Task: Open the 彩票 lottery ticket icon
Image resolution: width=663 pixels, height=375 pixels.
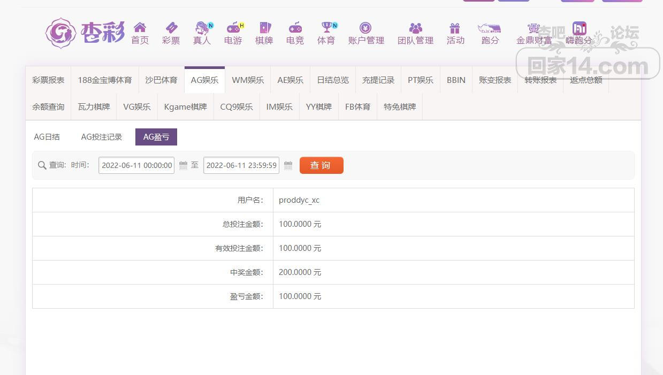Action: click(171, 28)
